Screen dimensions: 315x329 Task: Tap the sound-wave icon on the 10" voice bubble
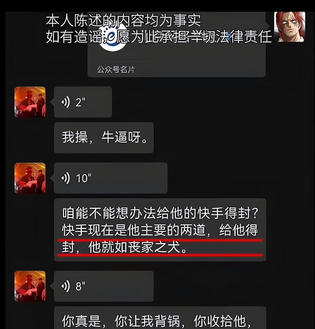point(66,178)
